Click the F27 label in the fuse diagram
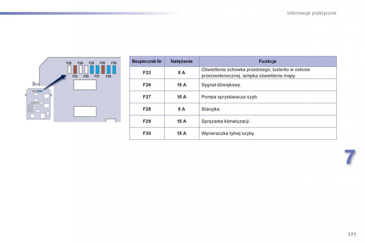365x243 pixels. click(x=97, y=76)
